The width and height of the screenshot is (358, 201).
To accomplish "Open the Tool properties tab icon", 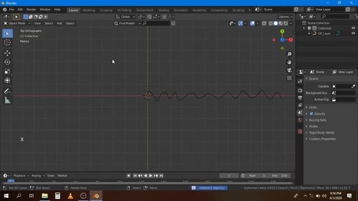I will 300,81.
